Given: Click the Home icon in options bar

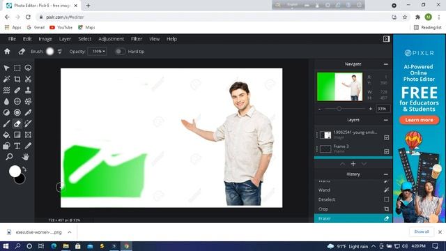Looking at the screenshot, I should point(7,52).
